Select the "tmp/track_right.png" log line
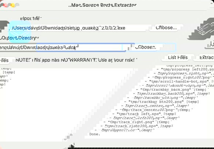The width and height of the screenshot is (214, 149). (137, 122)
